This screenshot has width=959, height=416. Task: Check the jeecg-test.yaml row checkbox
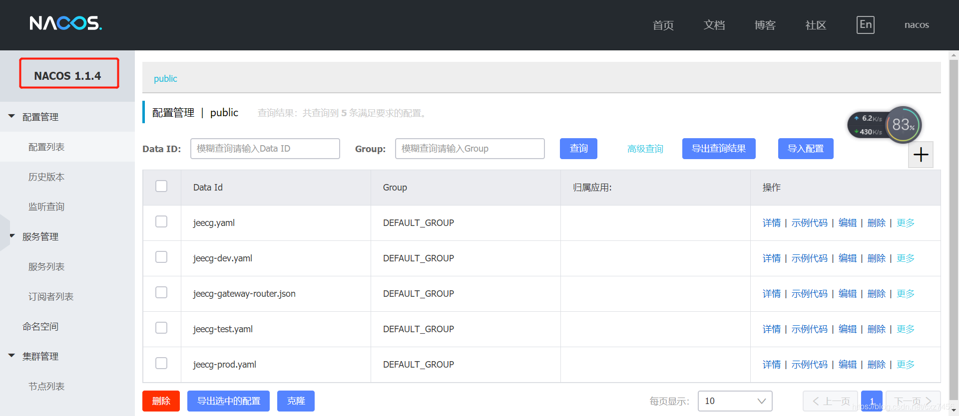click(x=161, y=328)
